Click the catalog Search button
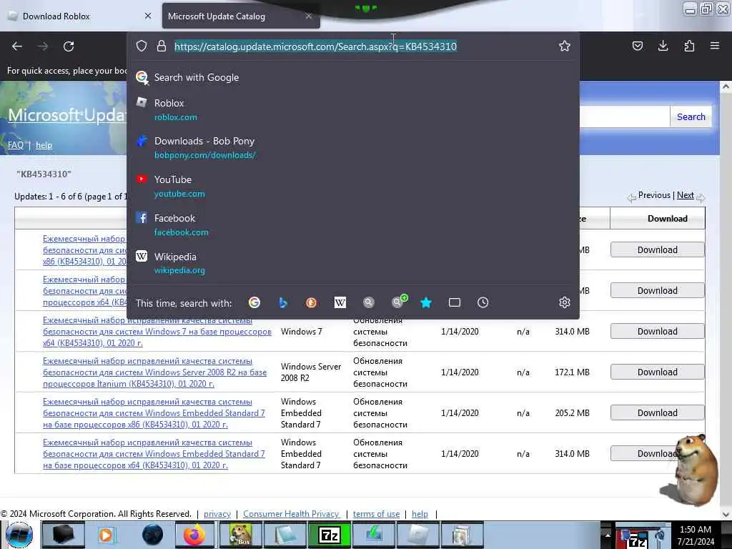Image resolution: width=732 pixels, height=549 pixels. 691,117
